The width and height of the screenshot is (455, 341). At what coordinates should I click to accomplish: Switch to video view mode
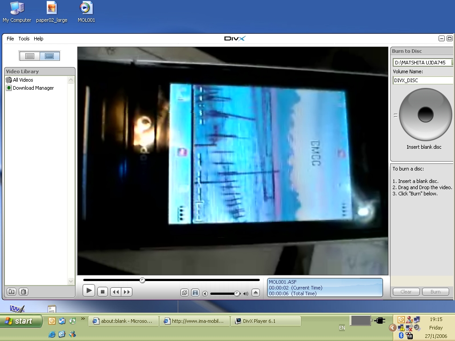49,56
